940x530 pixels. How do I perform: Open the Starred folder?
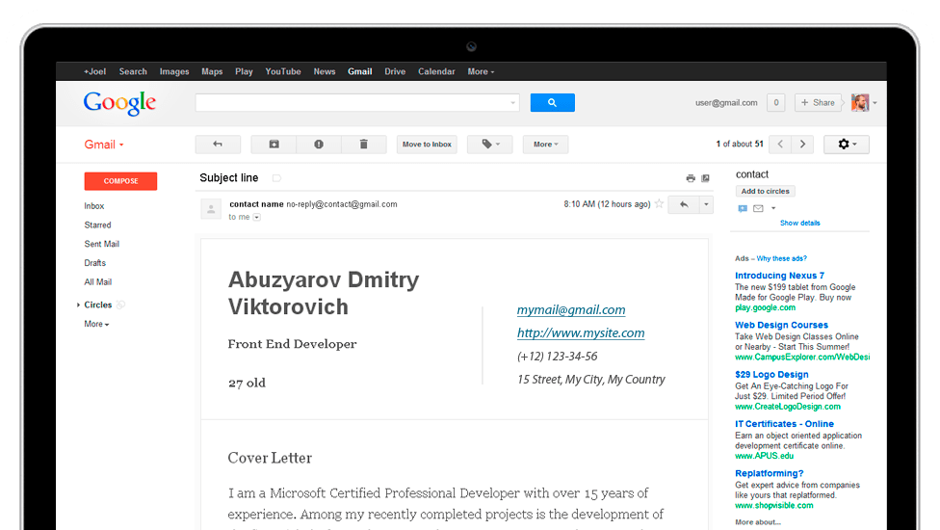click(x=97, y=225)
